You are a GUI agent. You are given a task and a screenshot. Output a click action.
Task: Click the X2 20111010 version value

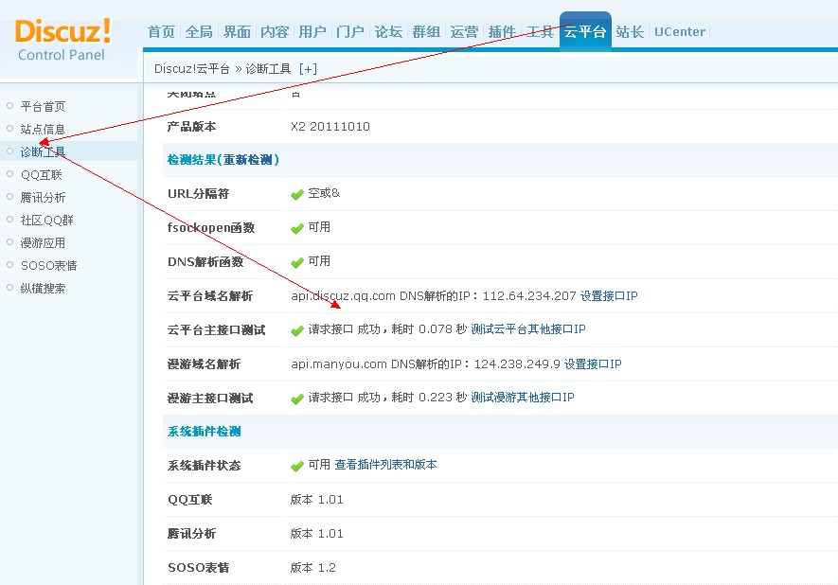tap(330, 127)
